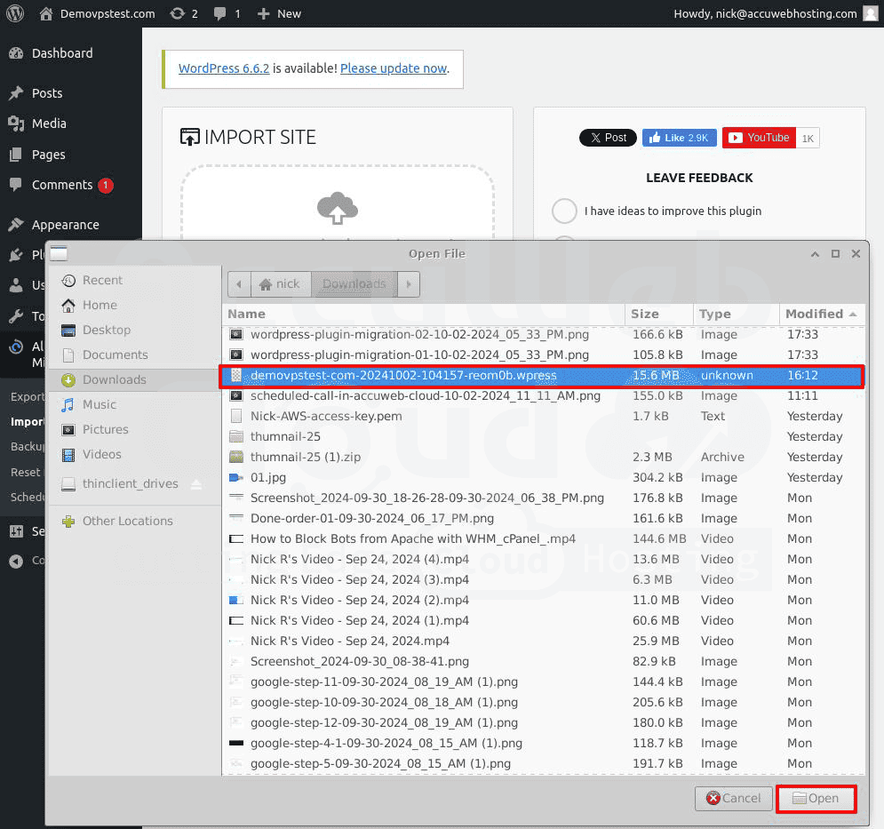Select Nick-AWS-access-key.pem file

click(x=326, y=416)
